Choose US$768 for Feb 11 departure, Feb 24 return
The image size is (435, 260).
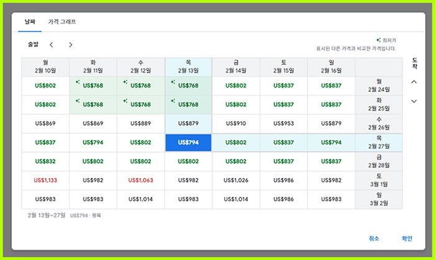pyautogui.click(x=93, y=86)
